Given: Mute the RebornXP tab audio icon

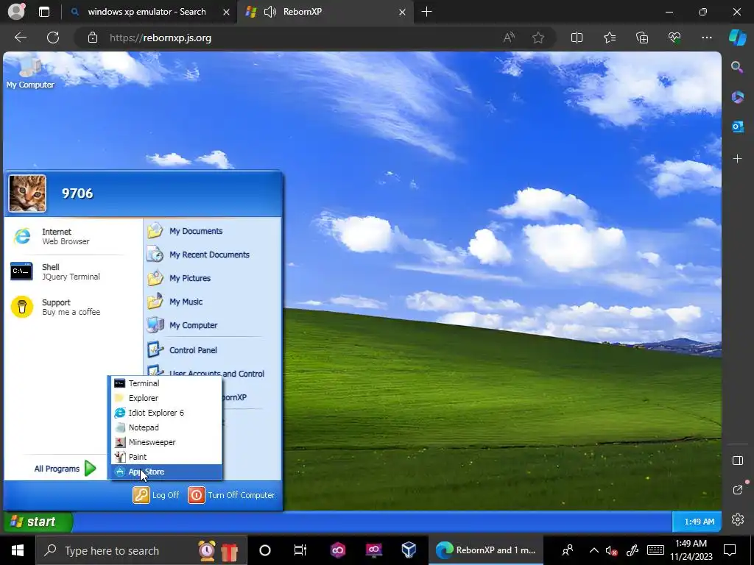Looking at the screenshot, I should (269, 12).
